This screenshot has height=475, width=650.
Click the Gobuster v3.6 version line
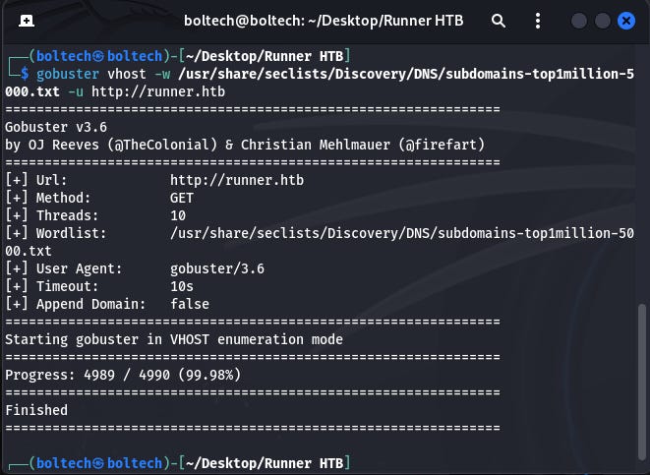coord(56,127)
